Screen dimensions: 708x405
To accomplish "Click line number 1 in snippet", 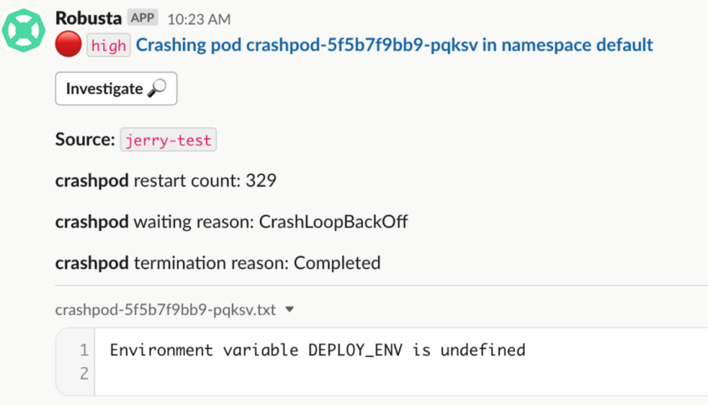I will coord(84,350).
